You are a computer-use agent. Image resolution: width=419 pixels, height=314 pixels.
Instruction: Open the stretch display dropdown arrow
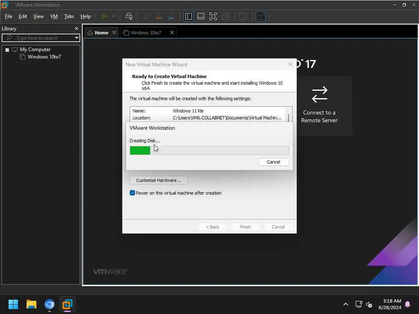pos(269,16)
